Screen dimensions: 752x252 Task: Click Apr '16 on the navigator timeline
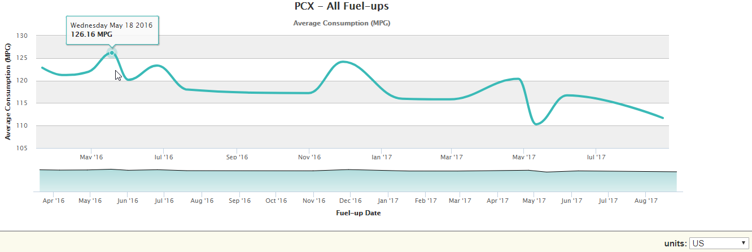point(53,201)
